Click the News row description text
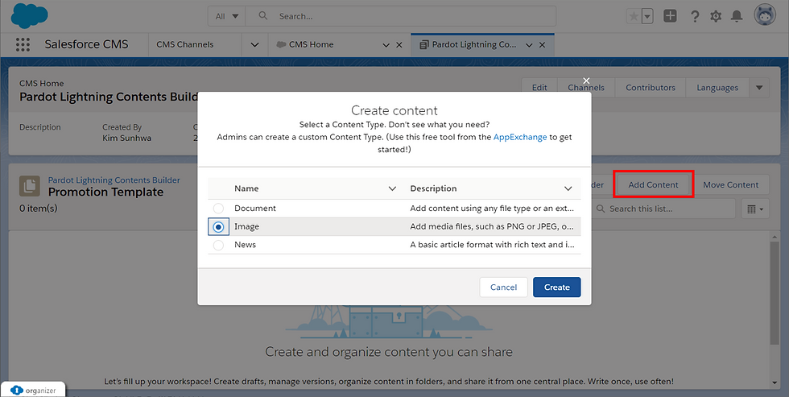This screenshot has height=397, width=789. [x=492, y=245]
